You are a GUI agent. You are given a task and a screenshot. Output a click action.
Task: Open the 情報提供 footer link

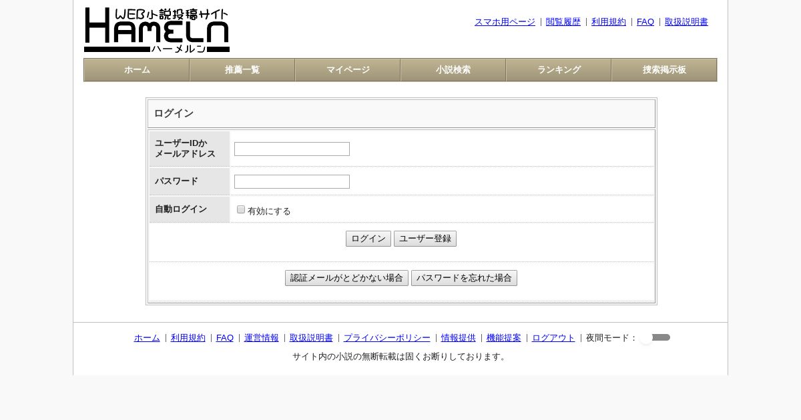pos(459,338)
